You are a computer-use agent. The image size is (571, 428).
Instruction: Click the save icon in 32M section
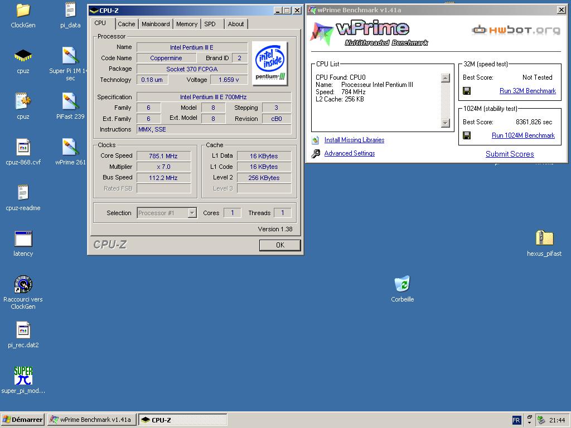coord(467,91)
